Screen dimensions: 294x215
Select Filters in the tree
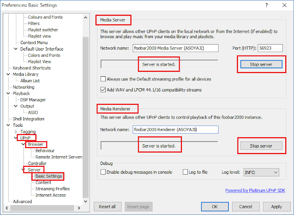pyautogui.click(x=34, y=23)
